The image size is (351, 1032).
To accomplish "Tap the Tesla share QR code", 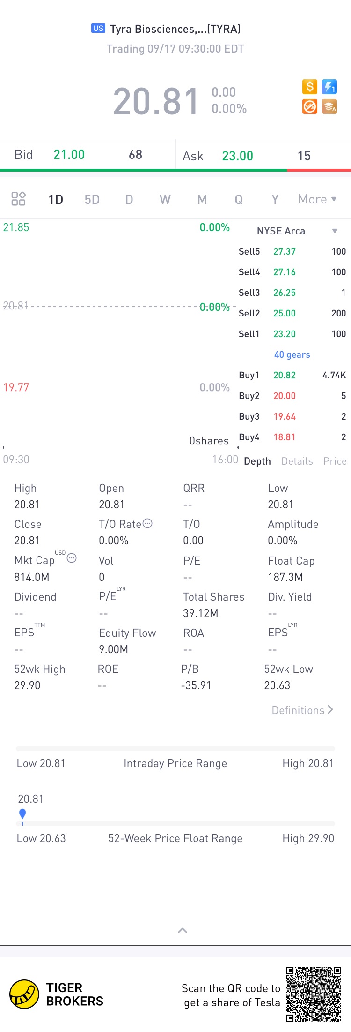I will (x=314, y=994).
